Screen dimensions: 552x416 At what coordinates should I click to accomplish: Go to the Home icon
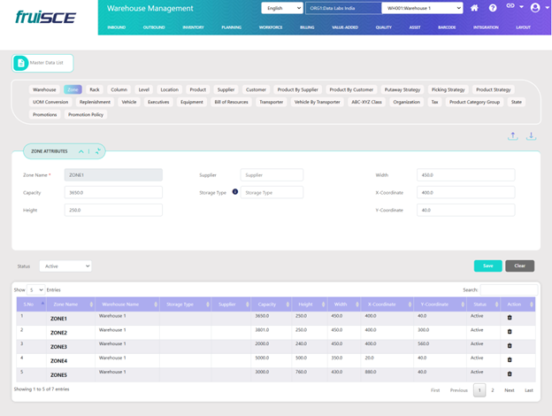pyautogui.click(x=475, y=8)
